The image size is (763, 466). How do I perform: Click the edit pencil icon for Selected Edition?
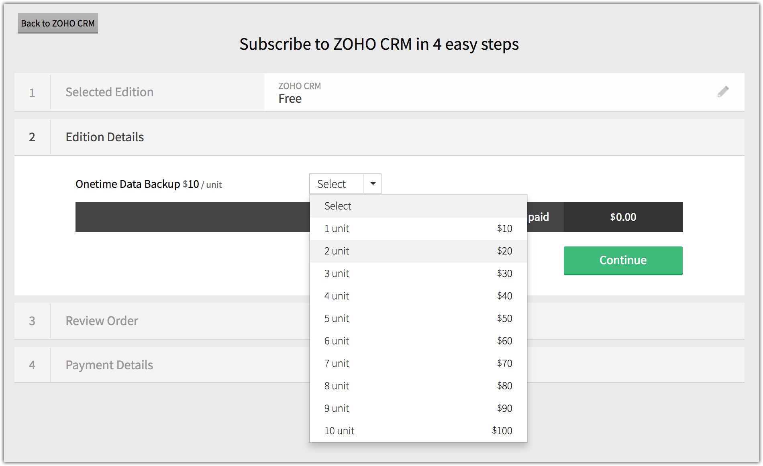[x=723, y=92]
